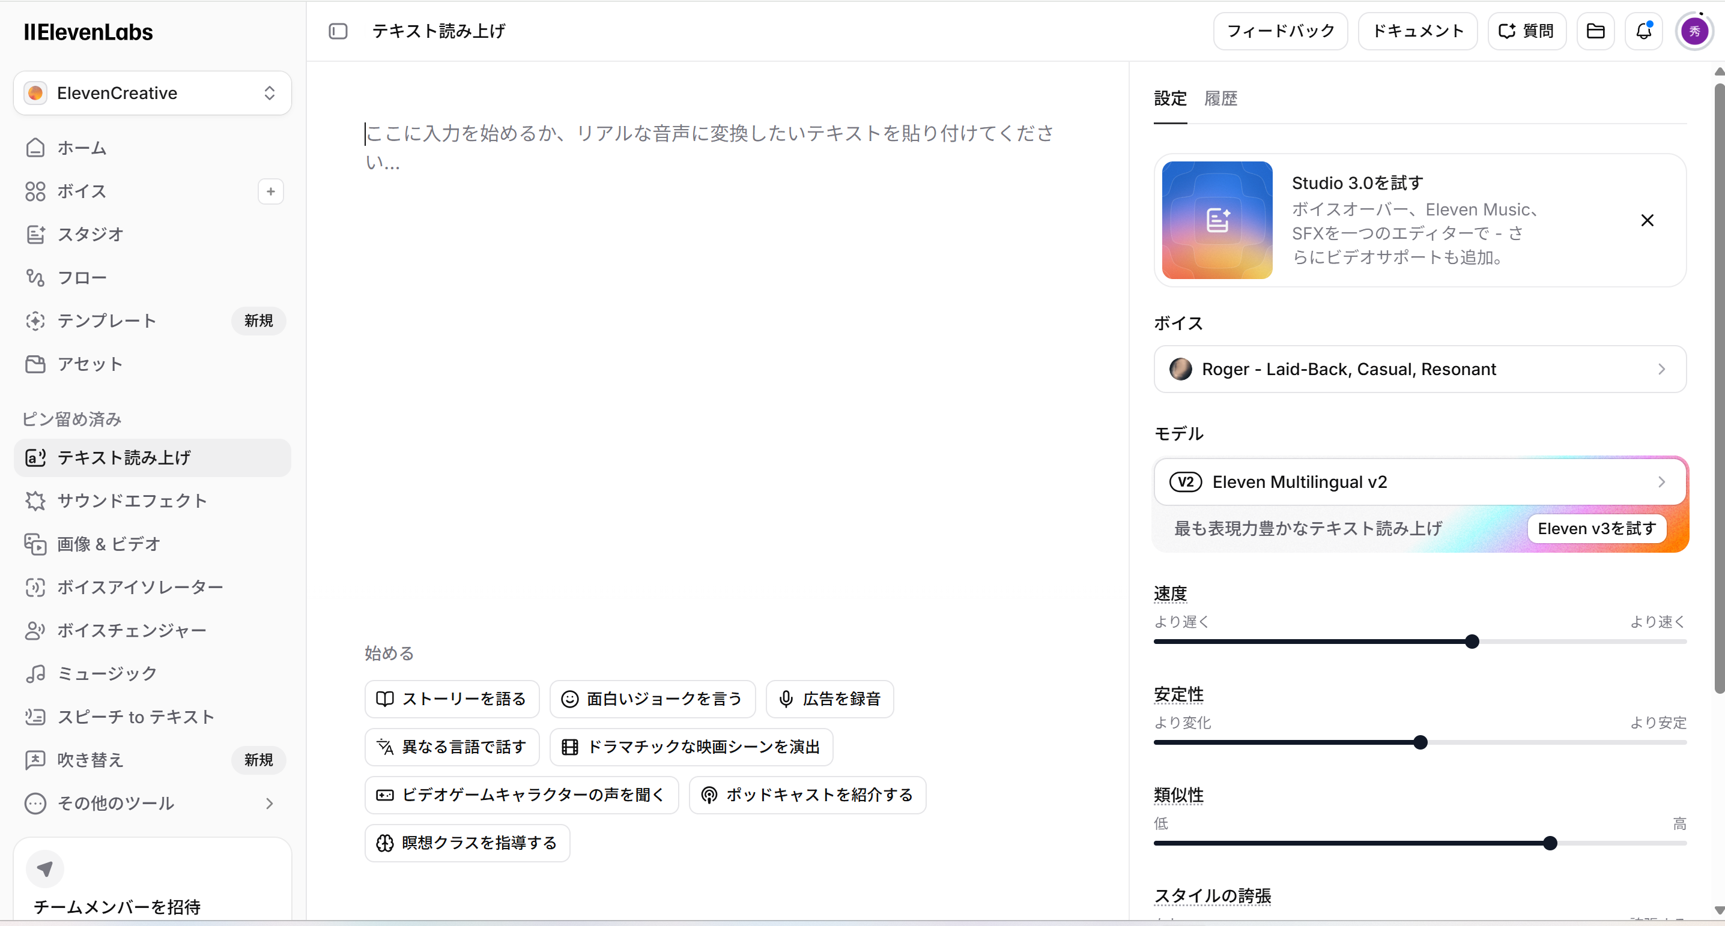Click the 速度 speed slider handle
This screenshot has height=926, width=1725.
pos(1471,642)
